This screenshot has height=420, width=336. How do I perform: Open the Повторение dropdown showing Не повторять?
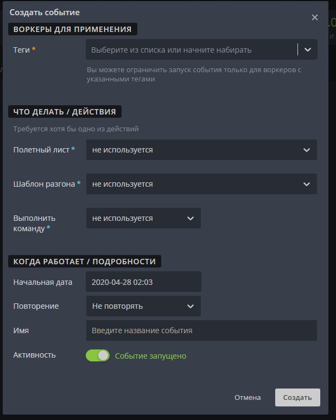143,306
